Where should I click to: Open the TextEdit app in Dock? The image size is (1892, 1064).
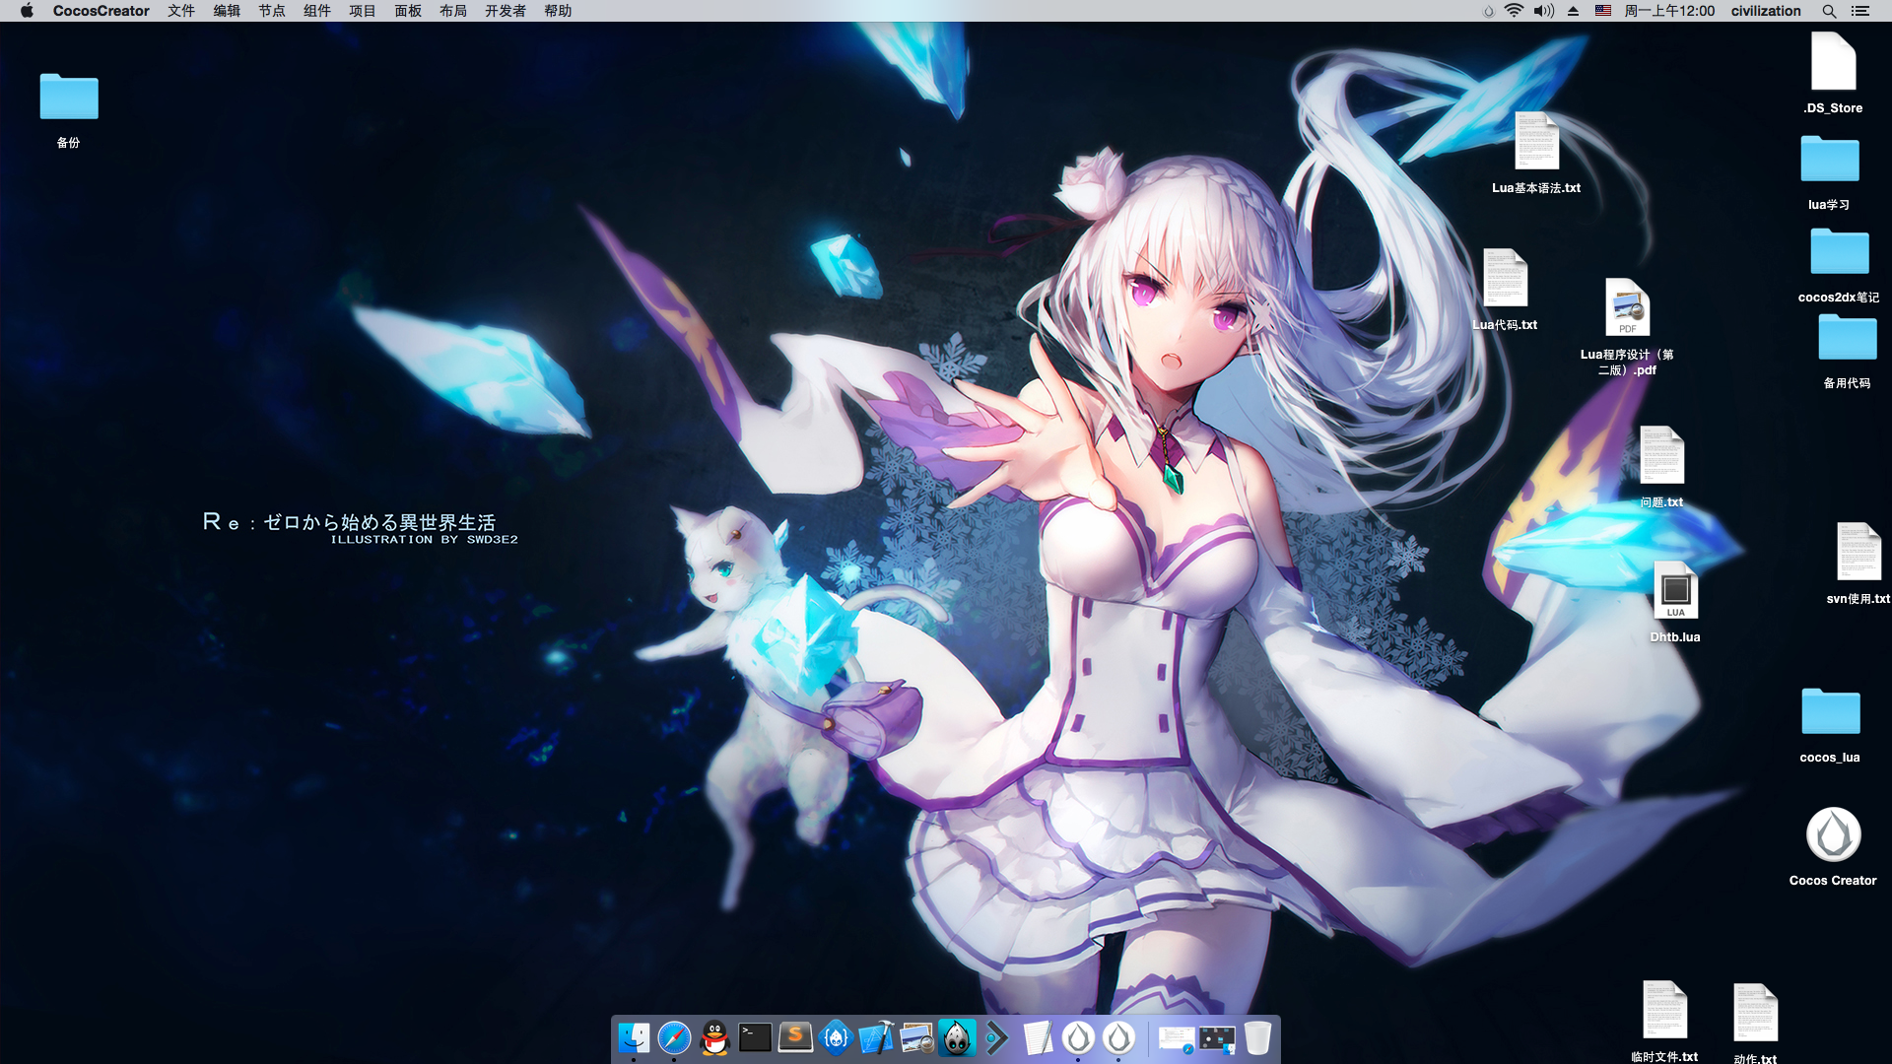1038,1038
